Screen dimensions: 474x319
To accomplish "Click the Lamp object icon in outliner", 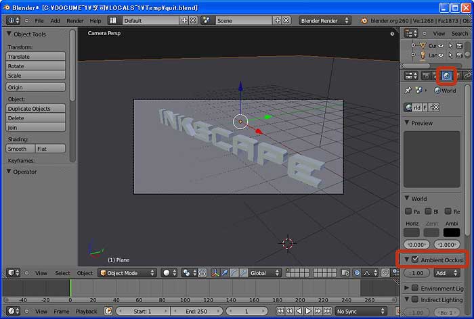I will (423, 55).
